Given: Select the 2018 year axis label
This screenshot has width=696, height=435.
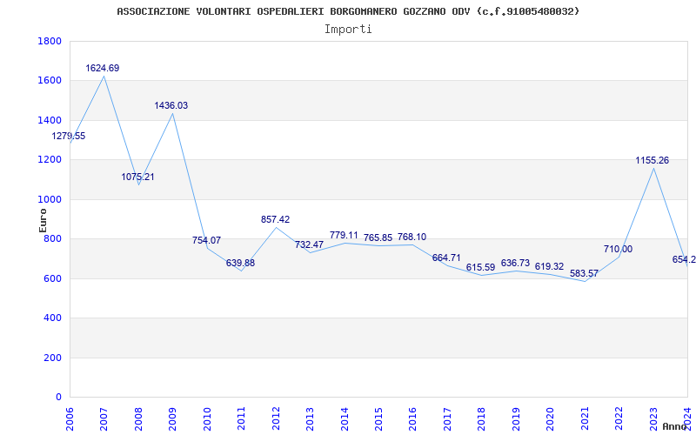Looking at the screenshot, I should [x=482, y=417].
